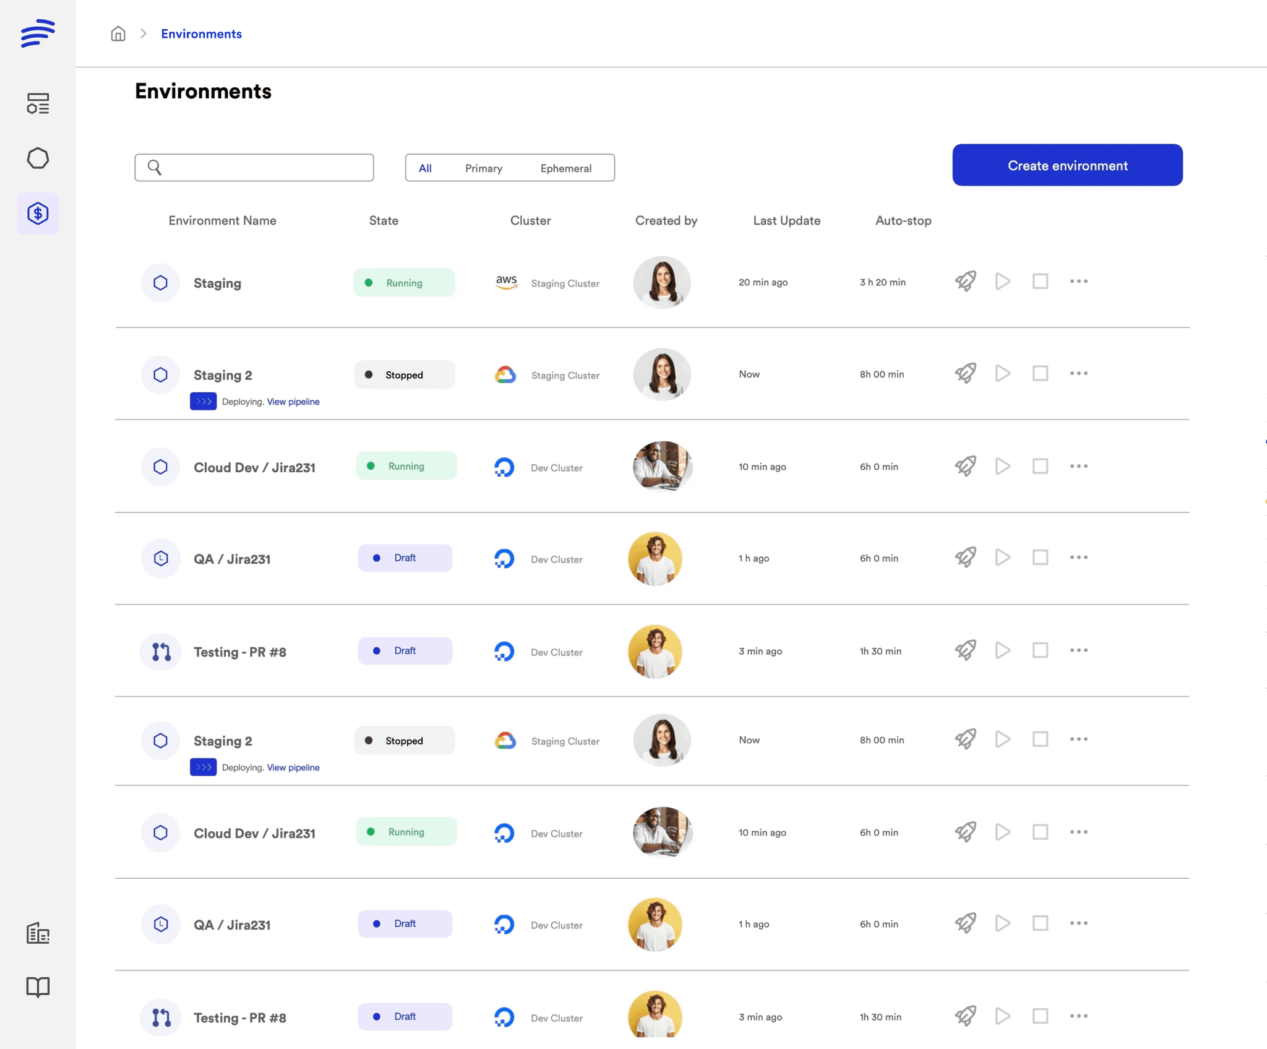Switch to the Primary filter tab

483,168
